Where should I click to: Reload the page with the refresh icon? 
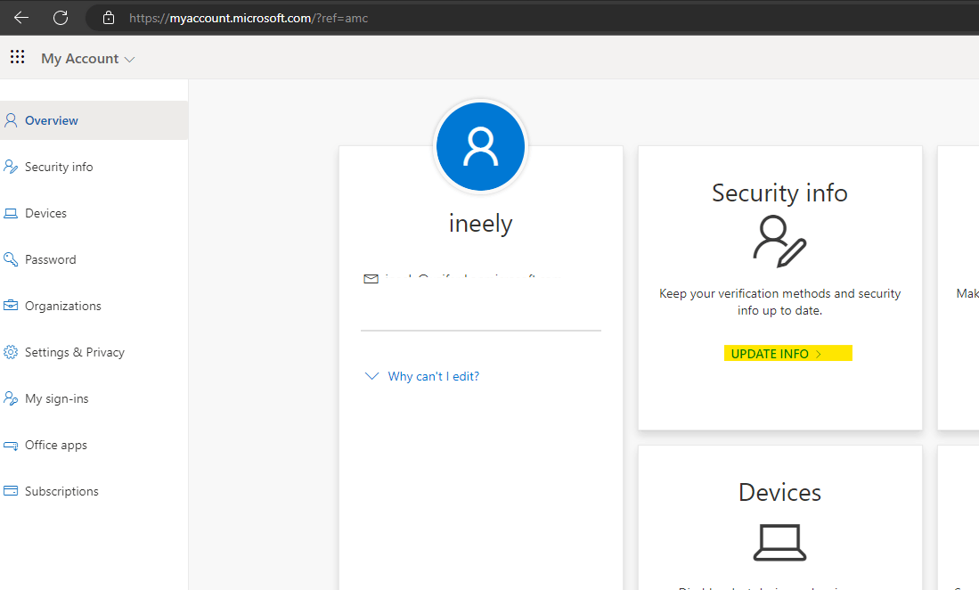[x=61, y=18]
